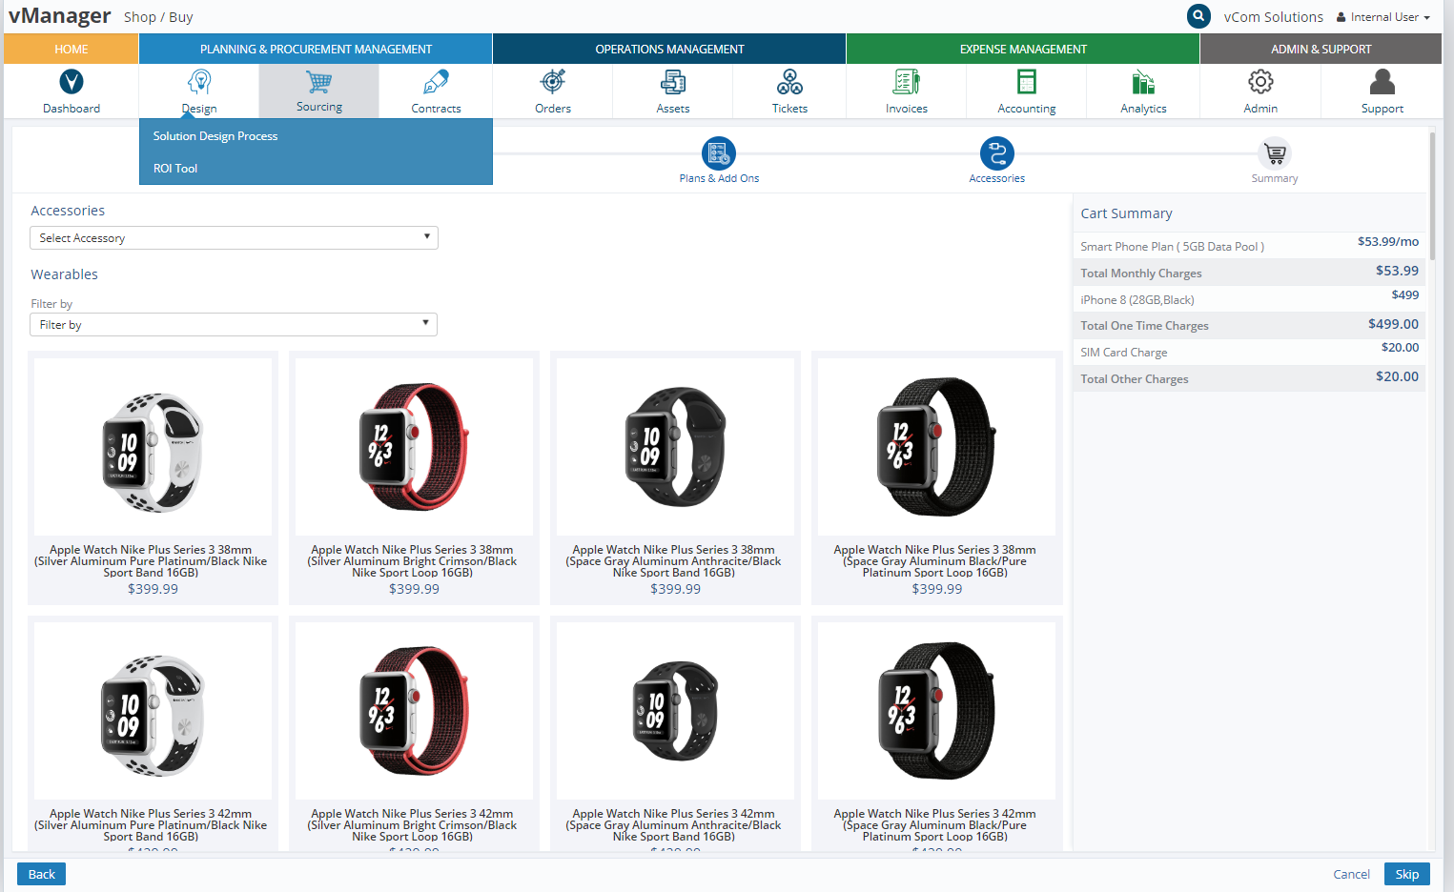Open the Admin gear icon

1260,82
